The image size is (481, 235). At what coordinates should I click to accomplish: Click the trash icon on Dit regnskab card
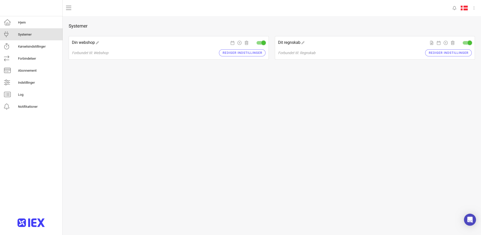452,43
